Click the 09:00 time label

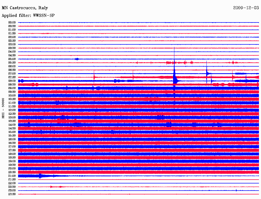[12, 88]
